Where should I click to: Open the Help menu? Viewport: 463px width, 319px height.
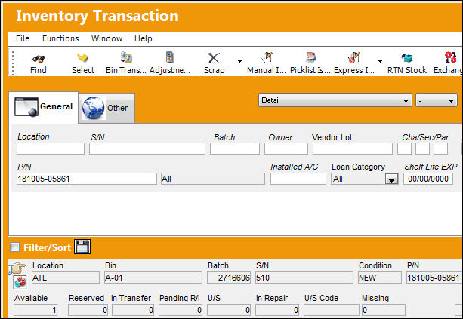(144, 38)
